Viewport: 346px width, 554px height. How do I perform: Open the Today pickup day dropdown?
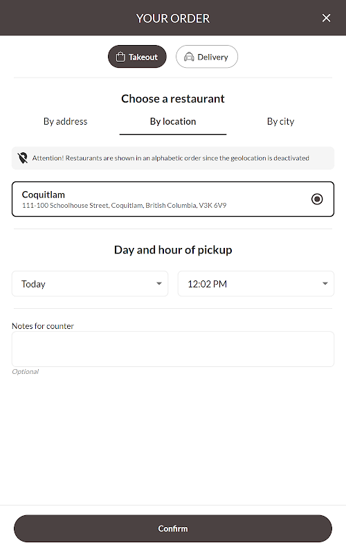(90, 284)
